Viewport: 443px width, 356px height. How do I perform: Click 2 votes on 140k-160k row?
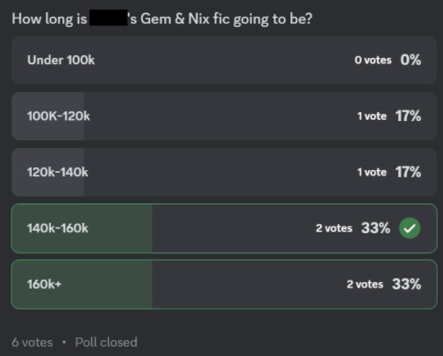click(x=334, y=228)
